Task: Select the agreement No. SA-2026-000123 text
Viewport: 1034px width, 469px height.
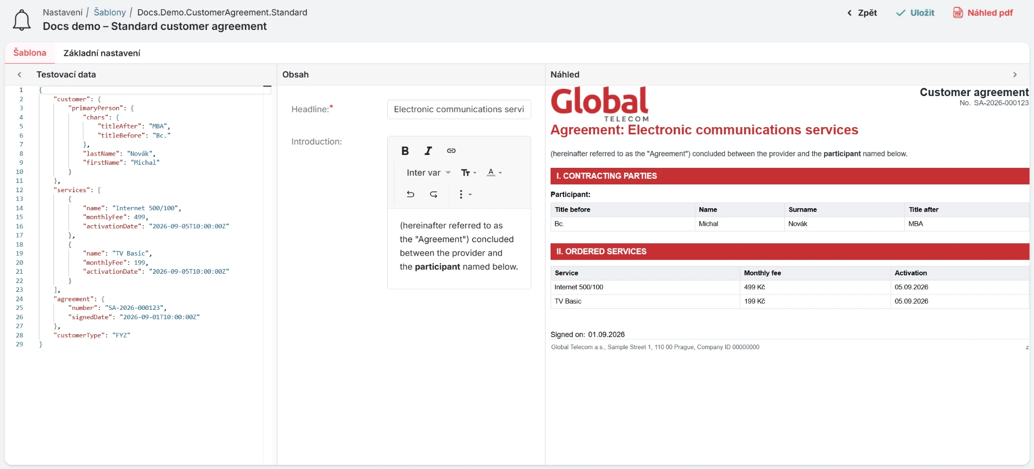Action: pyautogui.click(x=994, y=103)
